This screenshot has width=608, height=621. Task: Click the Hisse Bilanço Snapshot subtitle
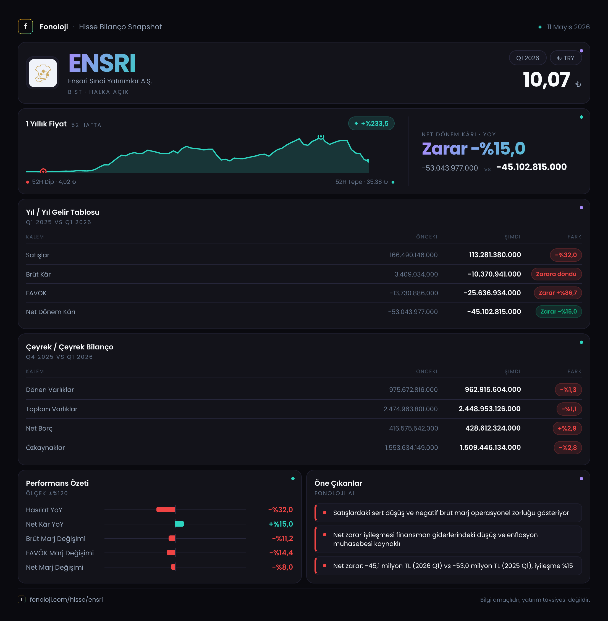[120, 27]
